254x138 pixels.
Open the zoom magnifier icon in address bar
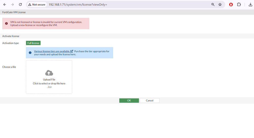pos(213,5)
